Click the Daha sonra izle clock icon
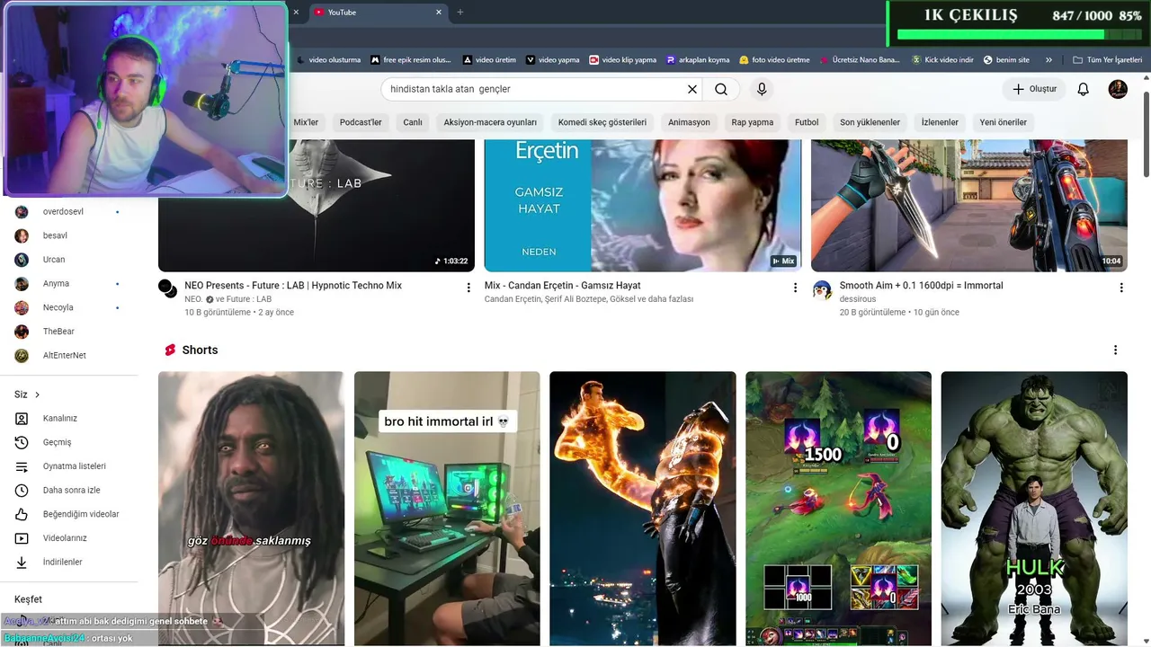1151x647 pixels. [22, 491]
